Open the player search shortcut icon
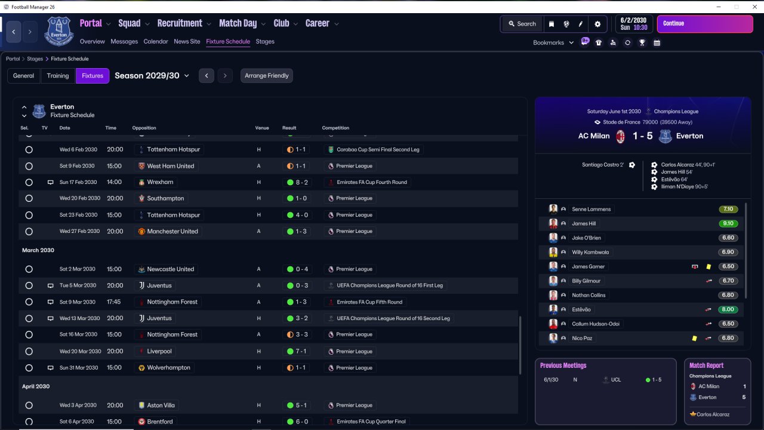 click(613, 43)
